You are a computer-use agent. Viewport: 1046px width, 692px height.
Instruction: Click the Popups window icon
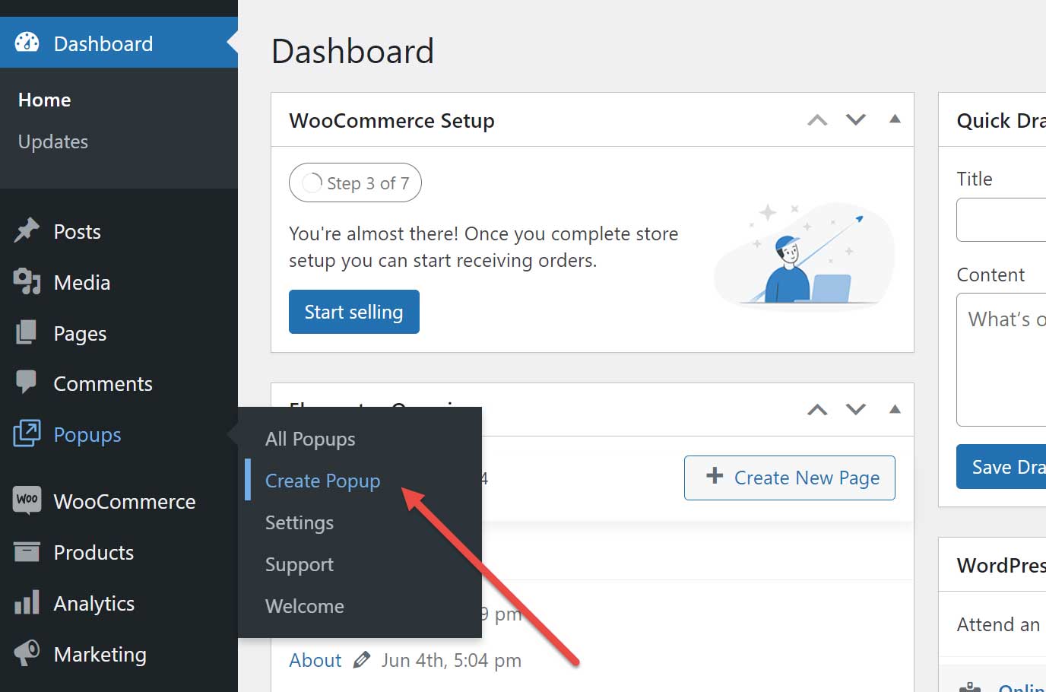(27, 433)
